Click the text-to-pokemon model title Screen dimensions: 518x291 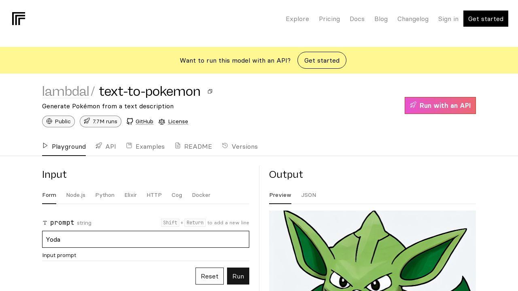pos(150,91)
